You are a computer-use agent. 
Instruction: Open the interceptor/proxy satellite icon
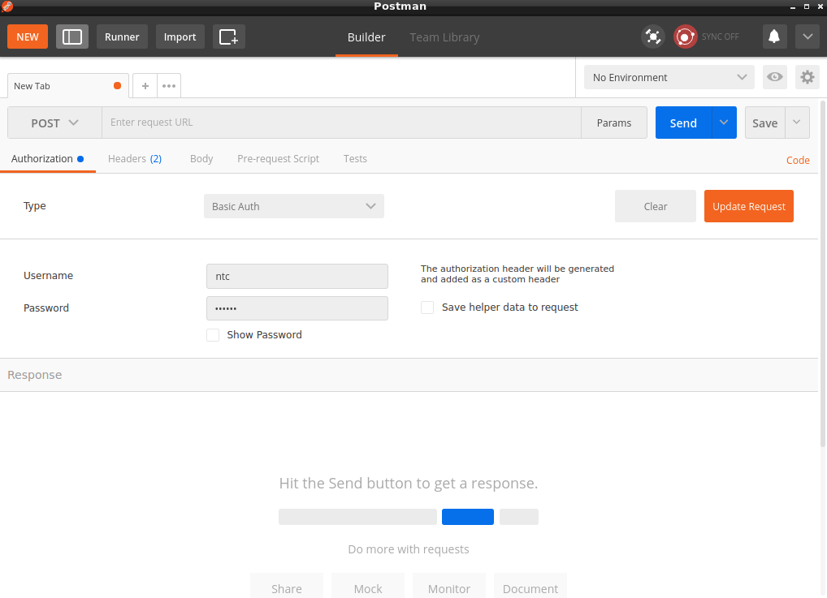652,37
